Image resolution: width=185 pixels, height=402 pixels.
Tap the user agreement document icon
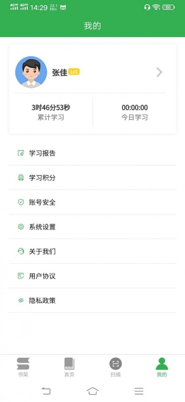tap(21, 276)
